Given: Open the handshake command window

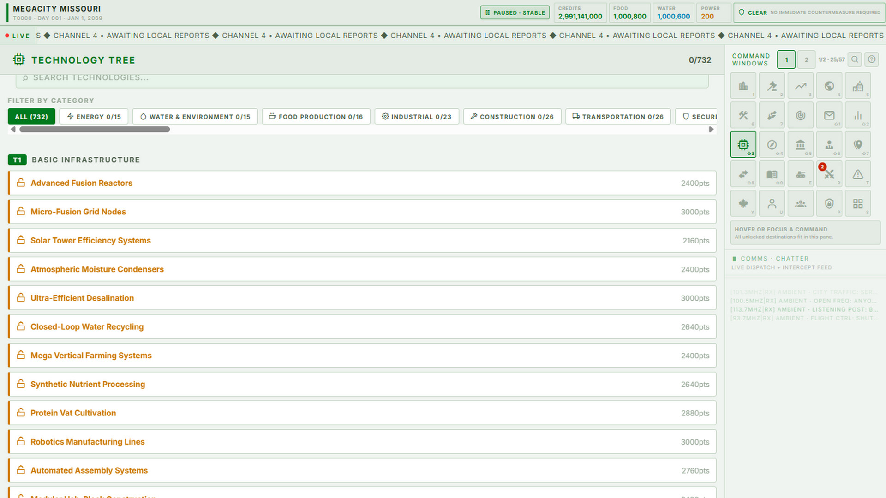Looking at the screenshot, I should (x=772, y=115).
